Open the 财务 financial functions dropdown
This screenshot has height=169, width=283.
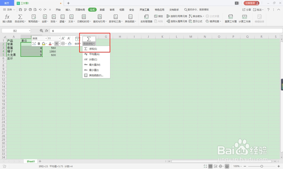[x=54, y=19]
